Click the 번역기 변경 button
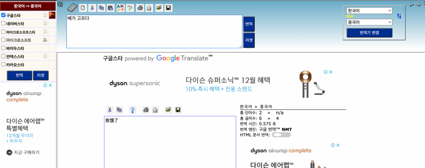This screenshot has width=425, height=168. point(369,33)
